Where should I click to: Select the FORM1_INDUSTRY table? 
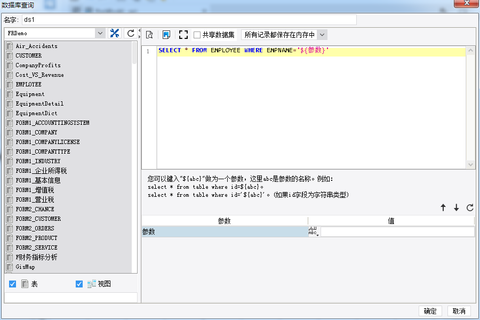coord(38,161)
